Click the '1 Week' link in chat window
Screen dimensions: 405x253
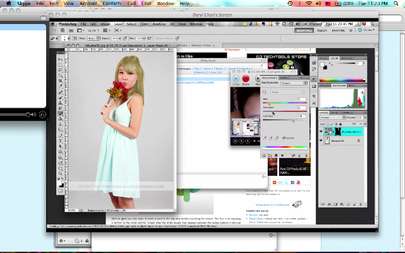(x=207, y=69)
